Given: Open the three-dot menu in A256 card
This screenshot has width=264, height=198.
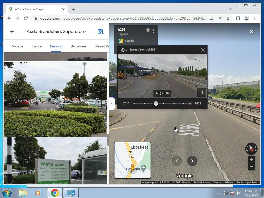Looking at the screenshot, I should pos(153,31).
